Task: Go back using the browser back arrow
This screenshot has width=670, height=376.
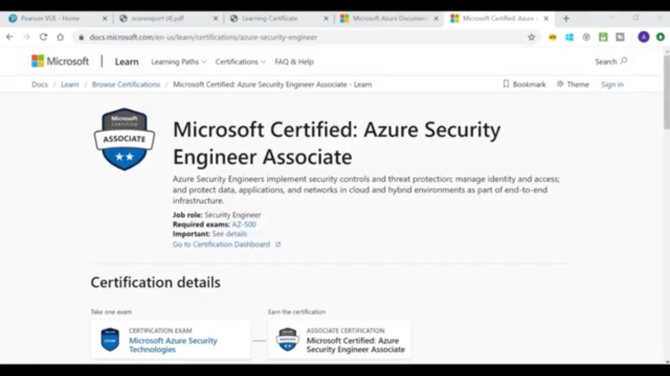Action: (x=9, y=37)
